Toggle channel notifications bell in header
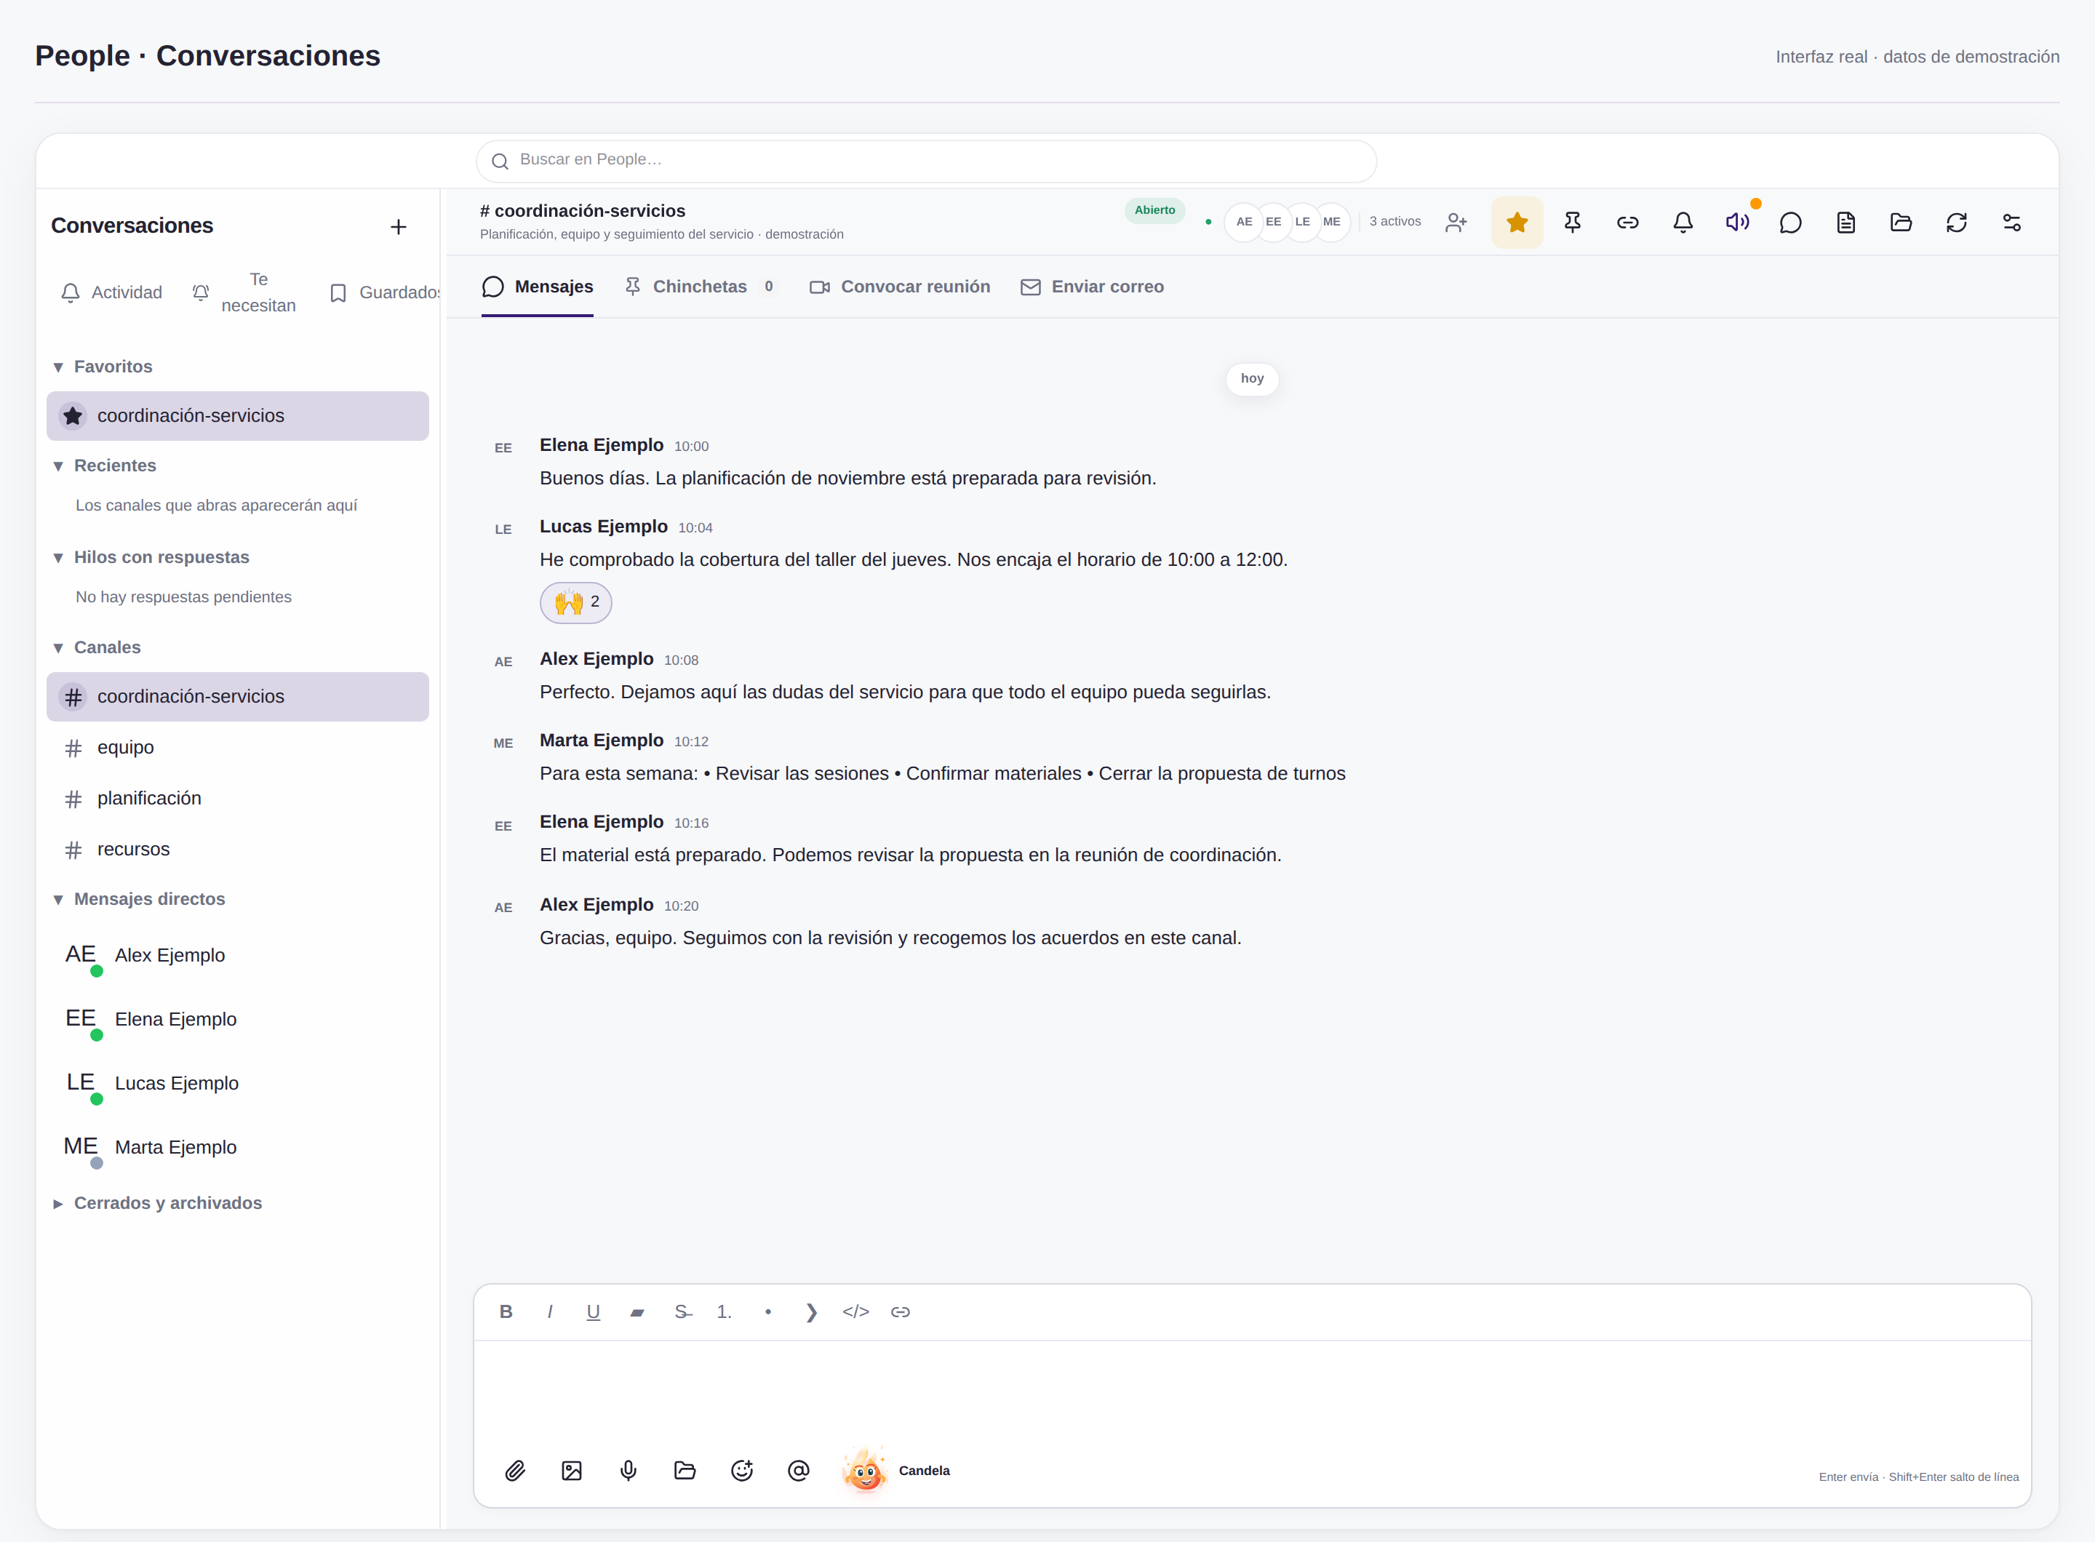Screen dimensions: 2095x1542 point(1683,222)
